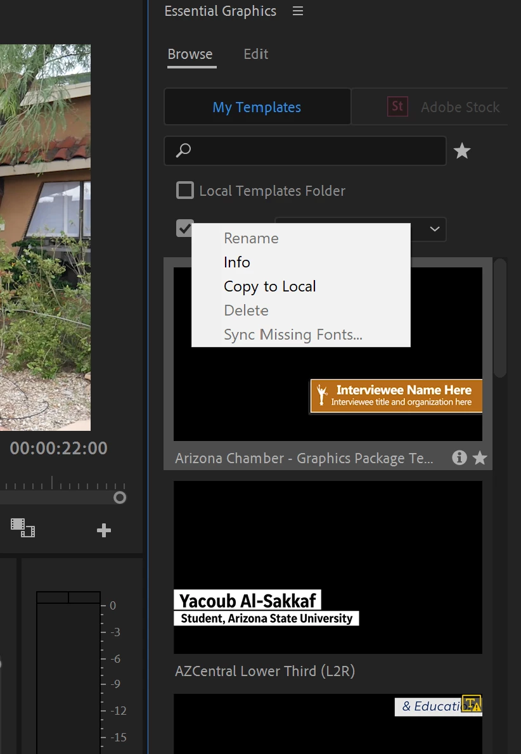Image resolution: width=521 pixels, height=754 pixels.
Task: Enable the Local Templates Folder checkbox
Action: [x=185, y=191]
